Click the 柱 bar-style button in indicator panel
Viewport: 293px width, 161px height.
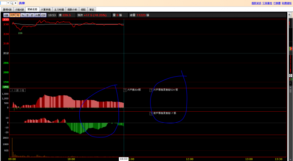click(23, 90)
